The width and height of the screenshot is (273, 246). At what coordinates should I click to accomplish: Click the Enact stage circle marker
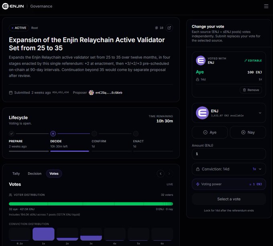point(136,134)
